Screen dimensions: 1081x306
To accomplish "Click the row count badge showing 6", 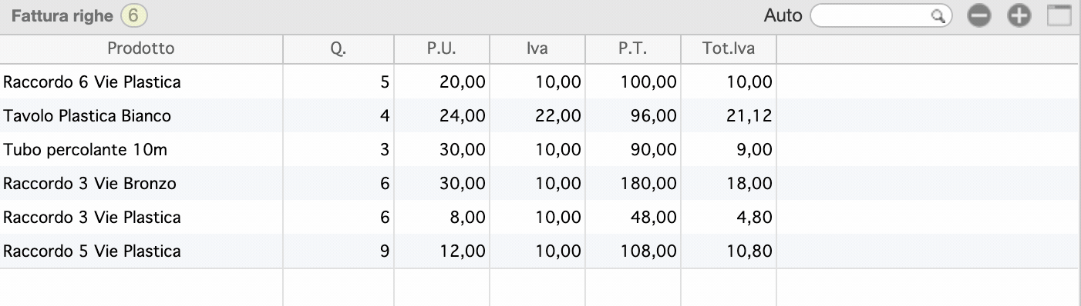I will pos(134,15).
